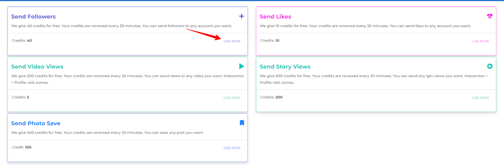Click the 'send views to any video' description
This screenshot has width=504, height=167.
[128, 79]
